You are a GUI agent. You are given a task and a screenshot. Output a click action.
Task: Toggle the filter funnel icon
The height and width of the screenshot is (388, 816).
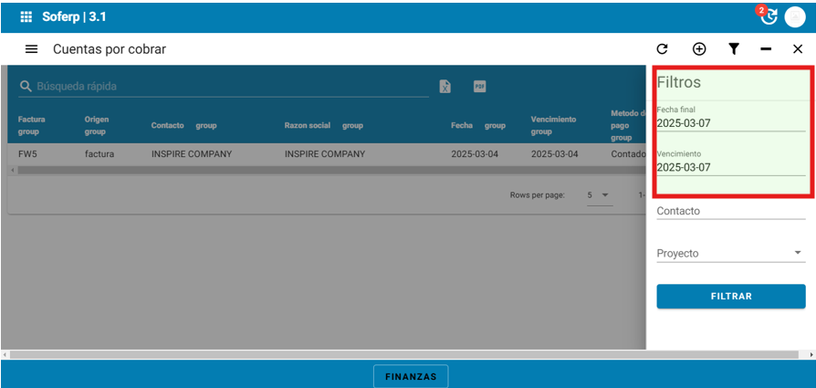point(733,49)
